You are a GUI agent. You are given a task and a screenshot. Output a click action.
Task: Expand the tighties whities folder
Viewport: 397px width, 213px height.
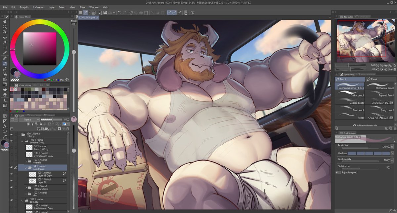[x=26, y=187]
